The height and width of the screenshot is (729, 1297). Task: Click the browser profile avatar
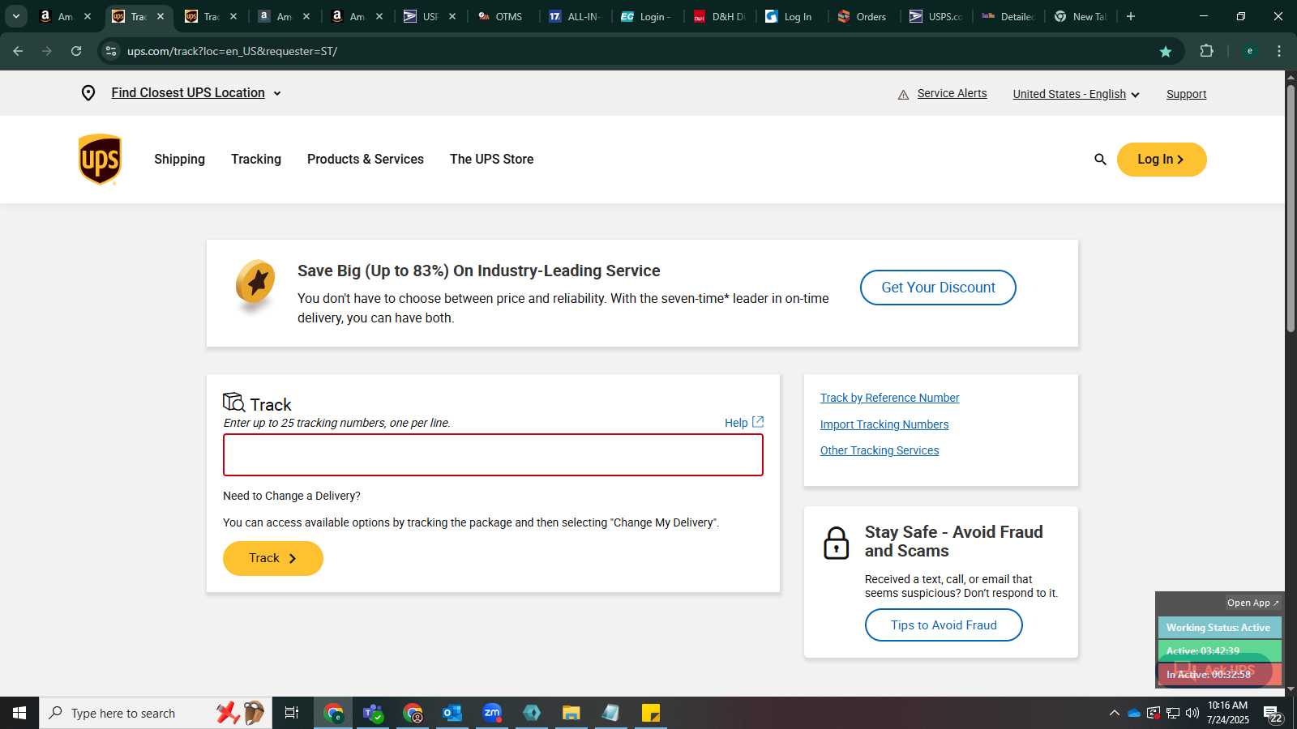click(x=1250, y=51)
